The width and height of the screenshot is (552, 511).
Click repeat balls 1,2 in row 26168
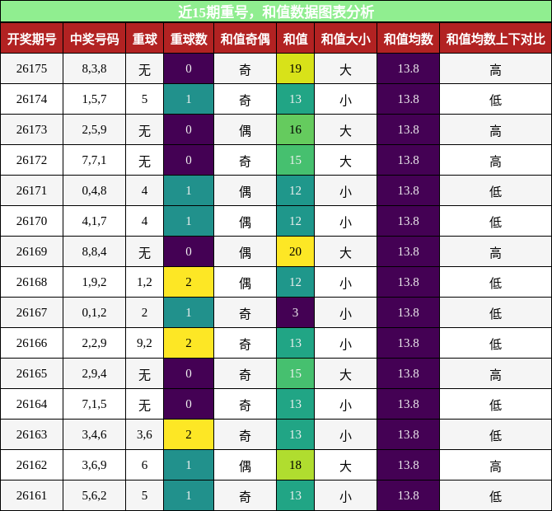[145, 282]
